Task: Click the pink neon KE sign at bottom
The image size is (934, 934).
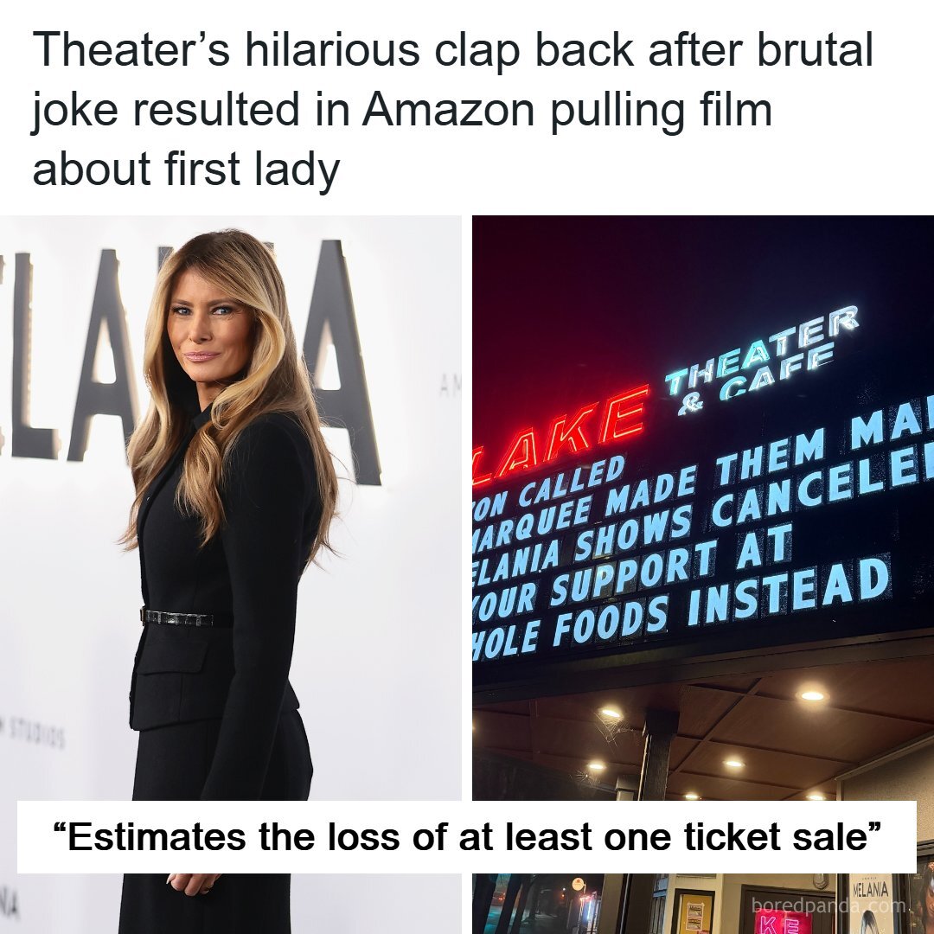Action: (x=777, y=924)
